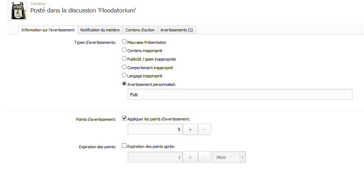Image resolution: width=364 pixels, height=170 pixels.
Task: Click the custom warning text field containing Pub
Action: point(240,94)
